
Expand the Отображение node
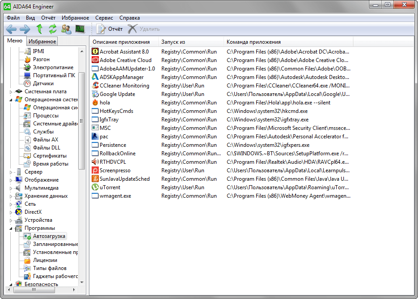11,180
